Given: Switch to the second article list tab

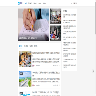Looking at the screenshot, I should tap(26, 46).
